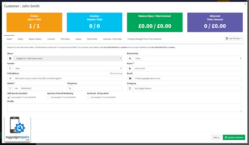Image resolution: width=249 pixels, height=145 pixels.
Task: Click the building icon beside Shop field
Action: click(x=10, y=58)
